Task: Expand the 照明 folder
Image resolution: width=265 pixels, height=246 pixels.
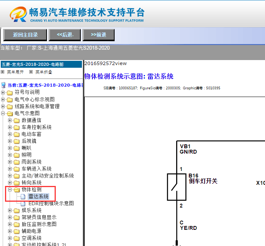Action: (10, 155)
